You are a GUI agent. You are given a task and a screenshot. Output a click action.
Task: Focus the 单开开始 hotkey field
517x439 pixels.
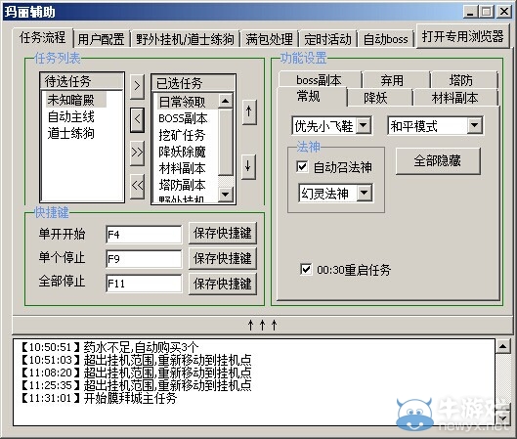(144, 235)
